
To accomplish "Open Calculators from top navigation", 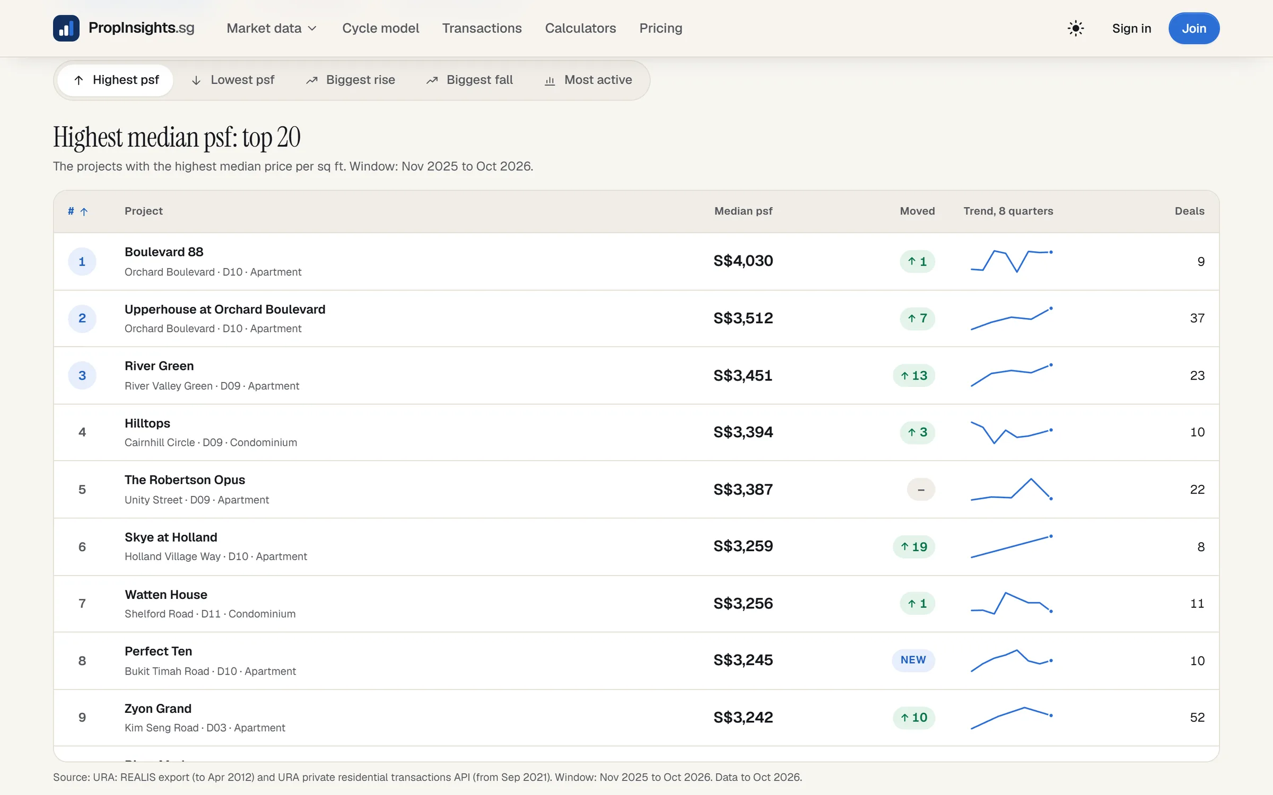I will pyautogui.click(x=580, y=28).
